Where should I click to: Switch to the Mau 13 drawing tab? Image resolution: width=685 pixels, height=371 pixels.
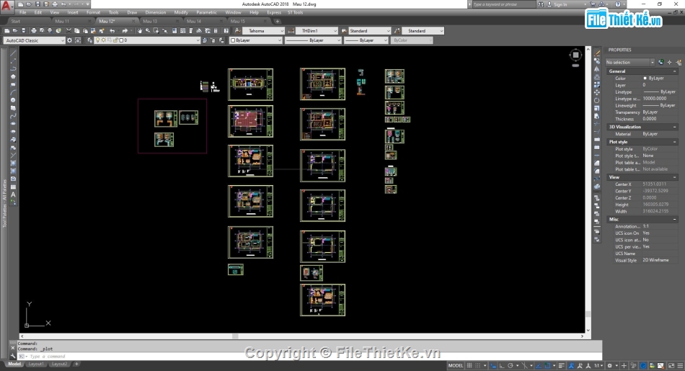(150, 21)
